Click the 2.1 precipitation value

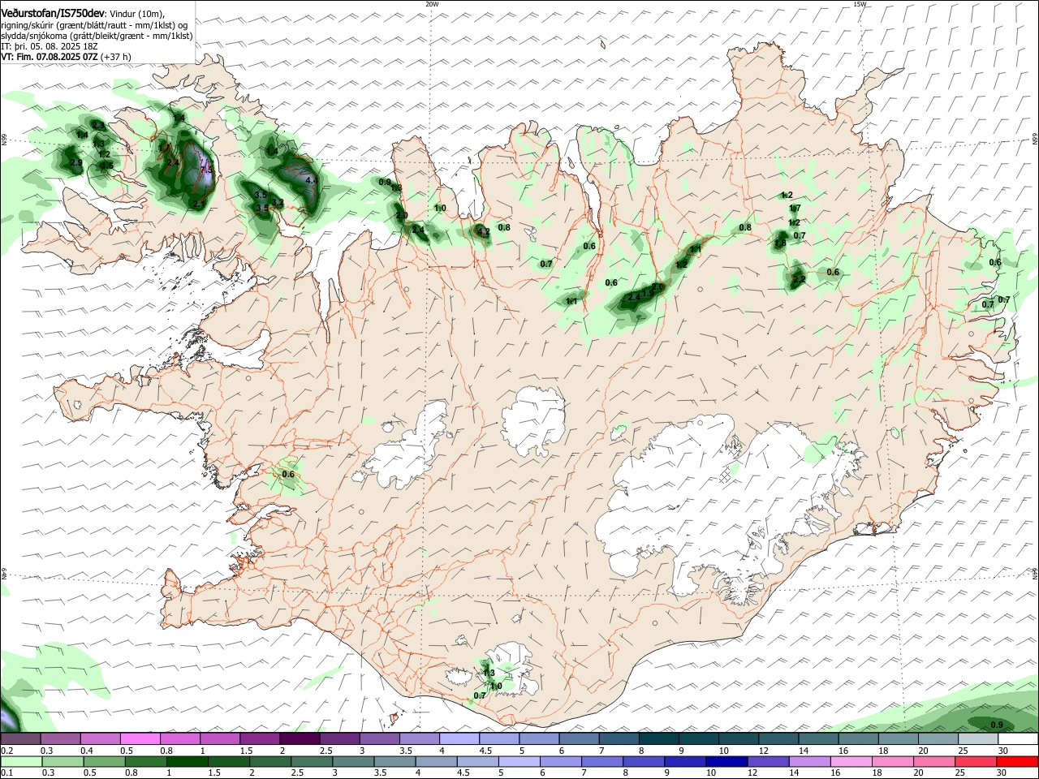pos(200,203)
